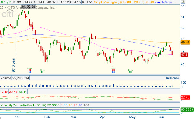Click the IVHV study label
Viewport: 194px width, 119px height.
point(4,92)
